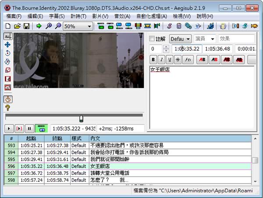The image size is (263, 198).
Task: Select the drag subtitles move tool
Action: 7,45
